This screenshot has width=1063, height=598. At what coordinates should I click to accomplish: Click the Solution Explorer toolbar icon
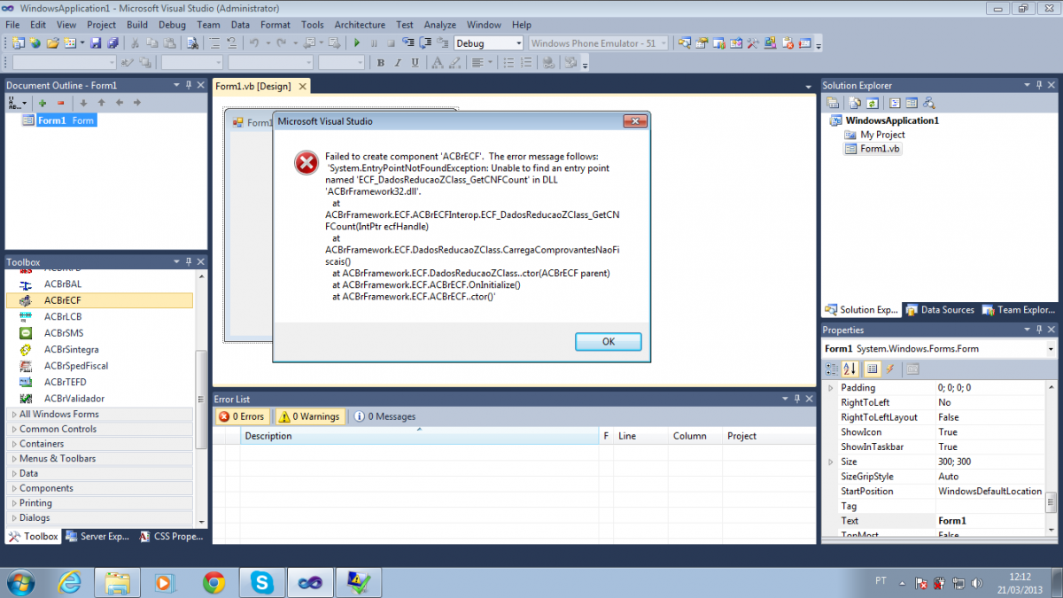click(684, 43)
